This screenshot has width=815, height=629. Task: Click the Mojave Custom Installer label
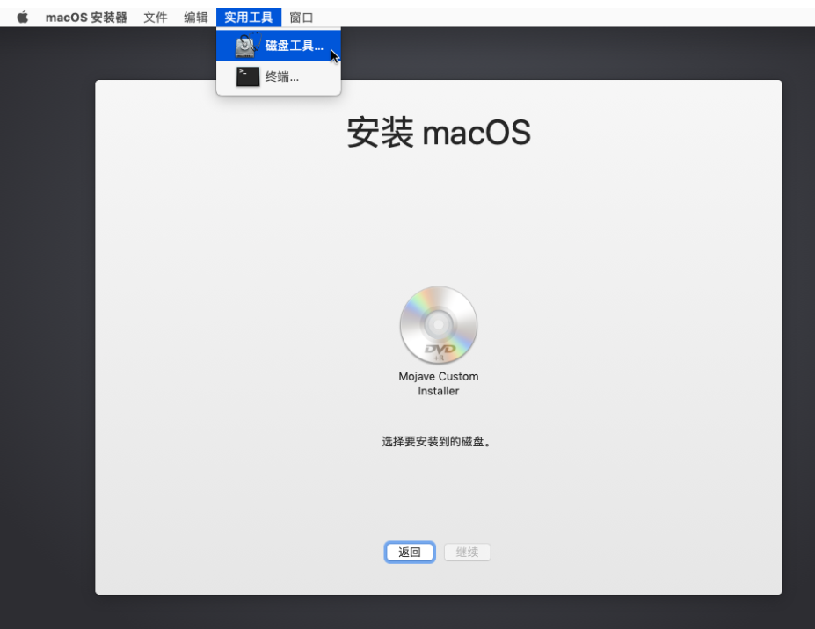click(x=438, y=383)
